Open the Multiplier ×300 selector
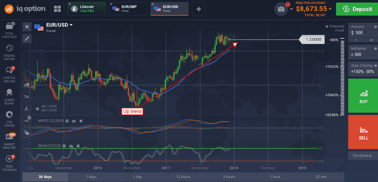Screen dimensions: 378x182 tap(363, 52)
